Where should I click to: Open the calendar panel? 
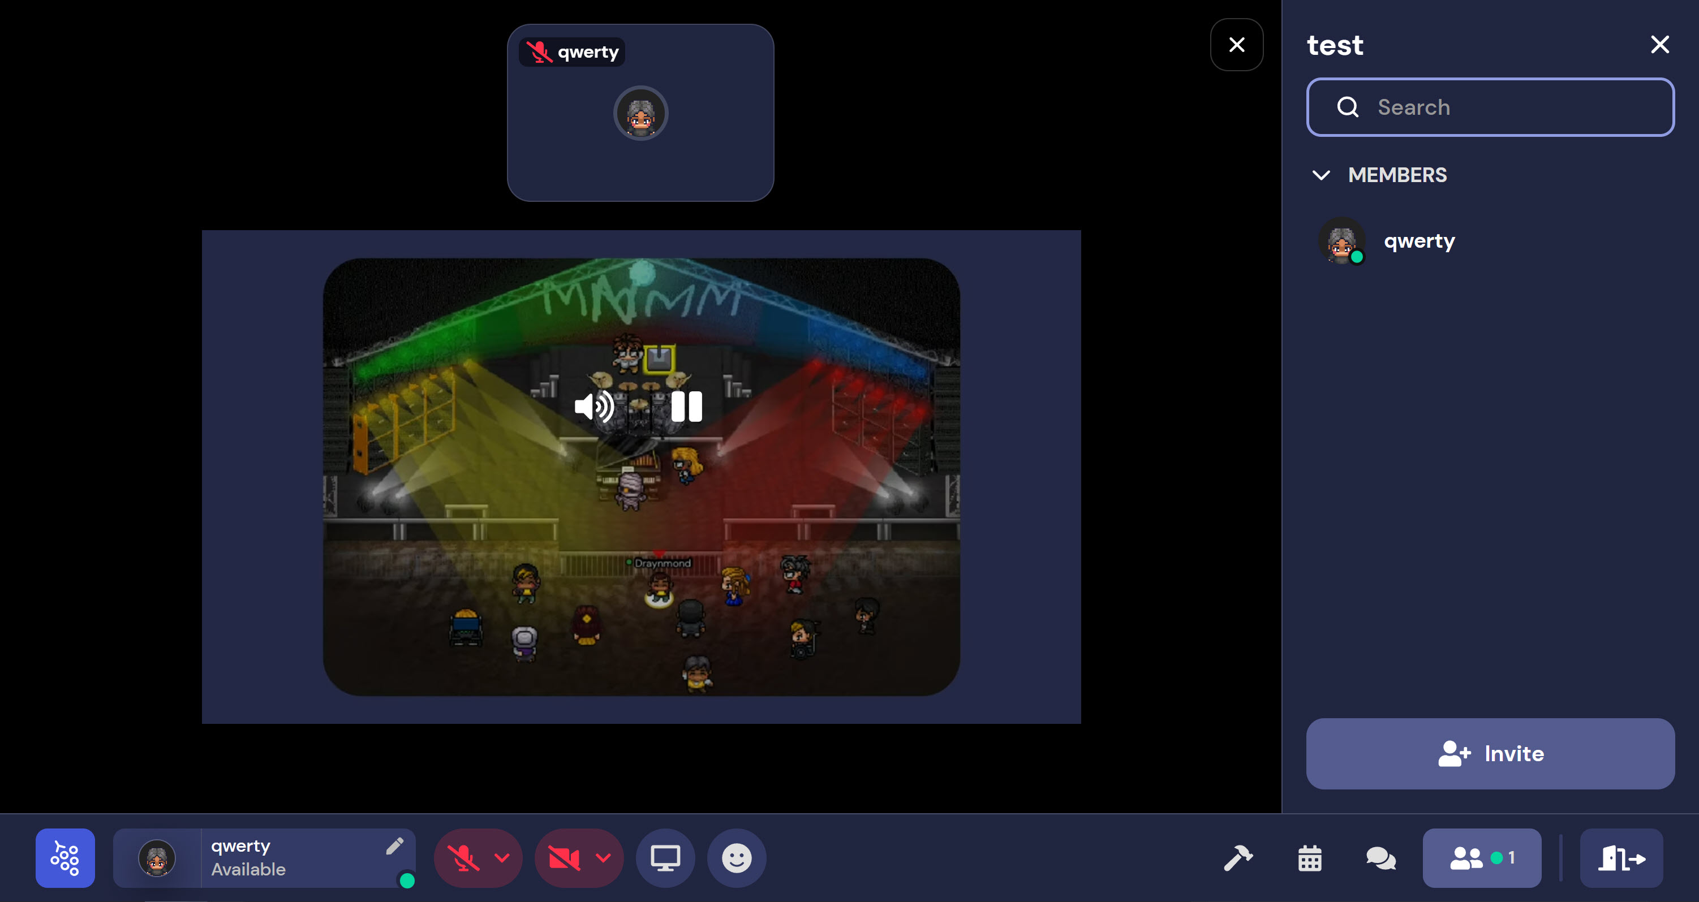[1309, 858]
